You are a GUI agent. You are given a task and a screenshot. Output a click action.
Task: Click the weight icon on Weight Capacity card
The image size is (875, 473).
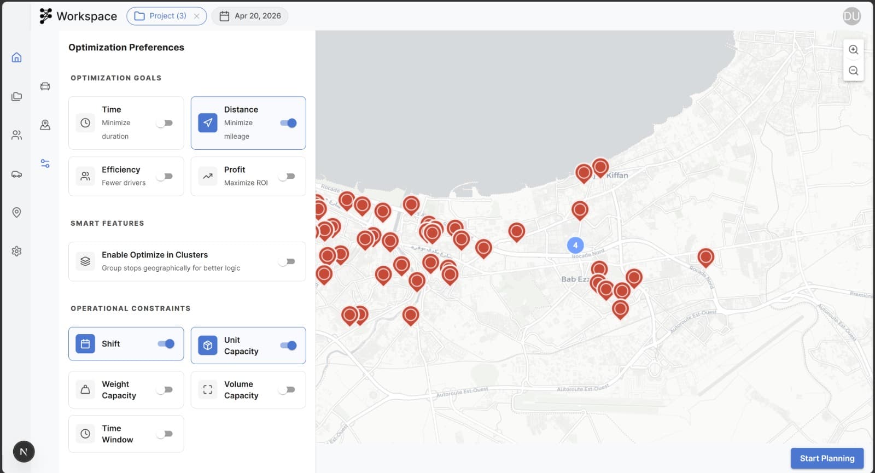[x=85, y=390]
